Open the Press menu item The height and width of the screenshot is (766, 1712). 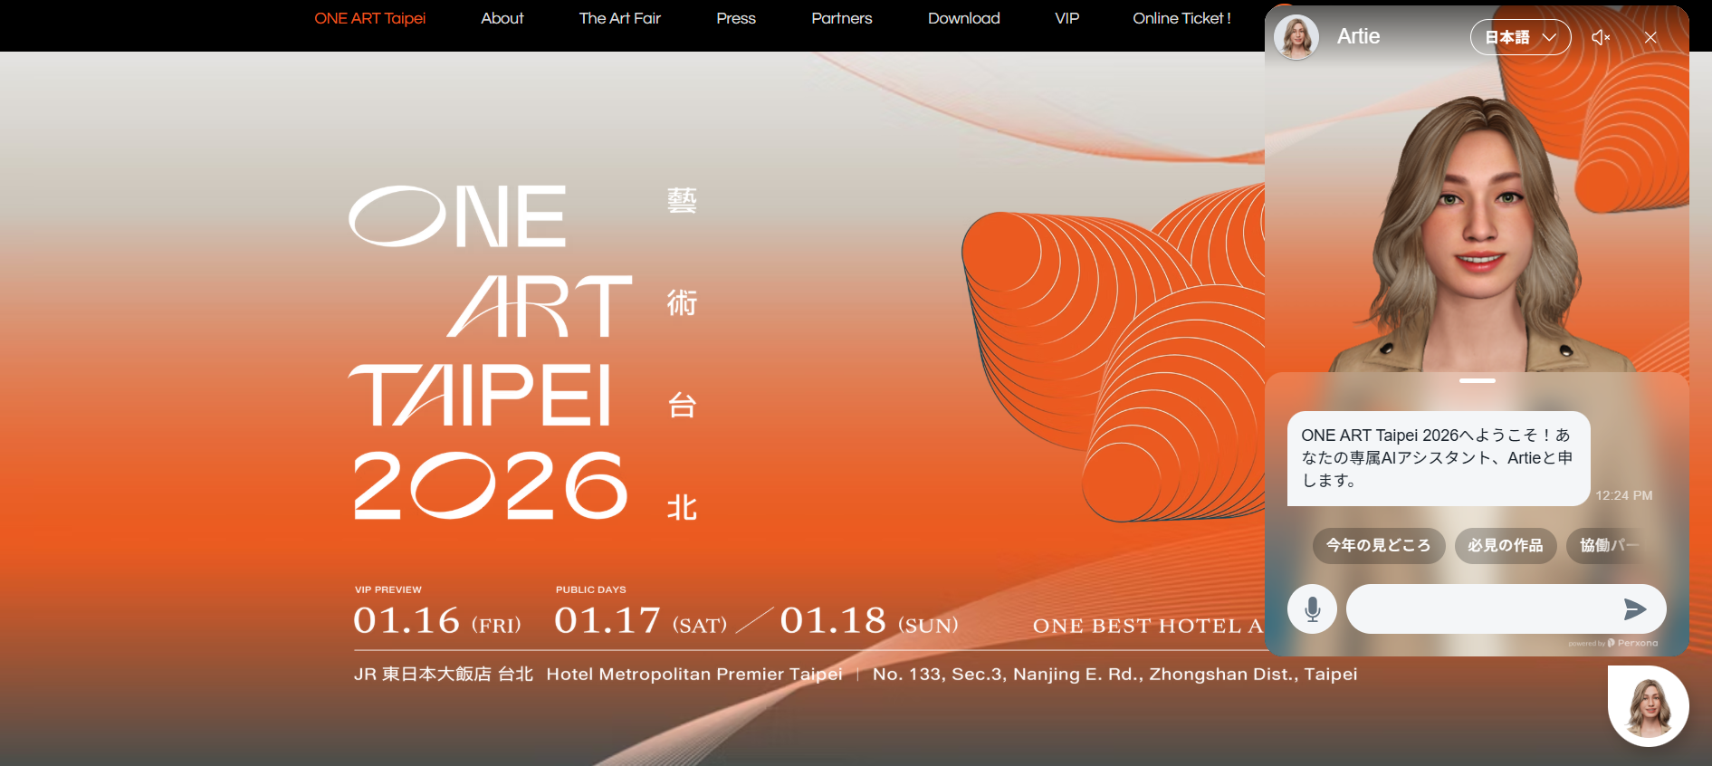click(x=736, y=18)
